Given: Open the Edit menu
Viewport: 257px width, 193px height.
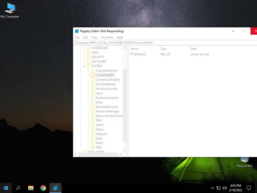Looking at the screenshot, I should tap(85, 37).
